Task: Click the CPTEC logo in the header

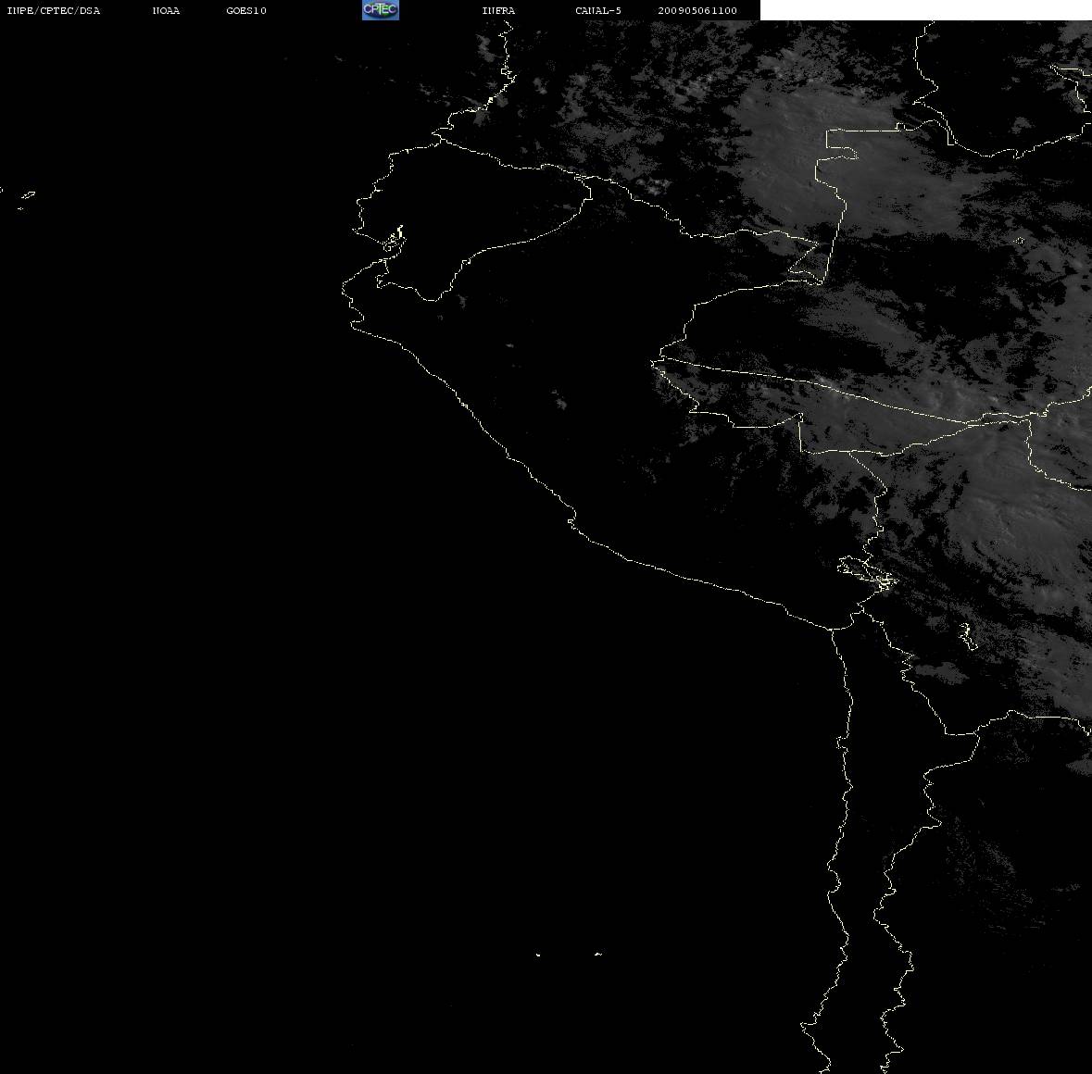Action: pyautogui.click(x=381, y=10)
